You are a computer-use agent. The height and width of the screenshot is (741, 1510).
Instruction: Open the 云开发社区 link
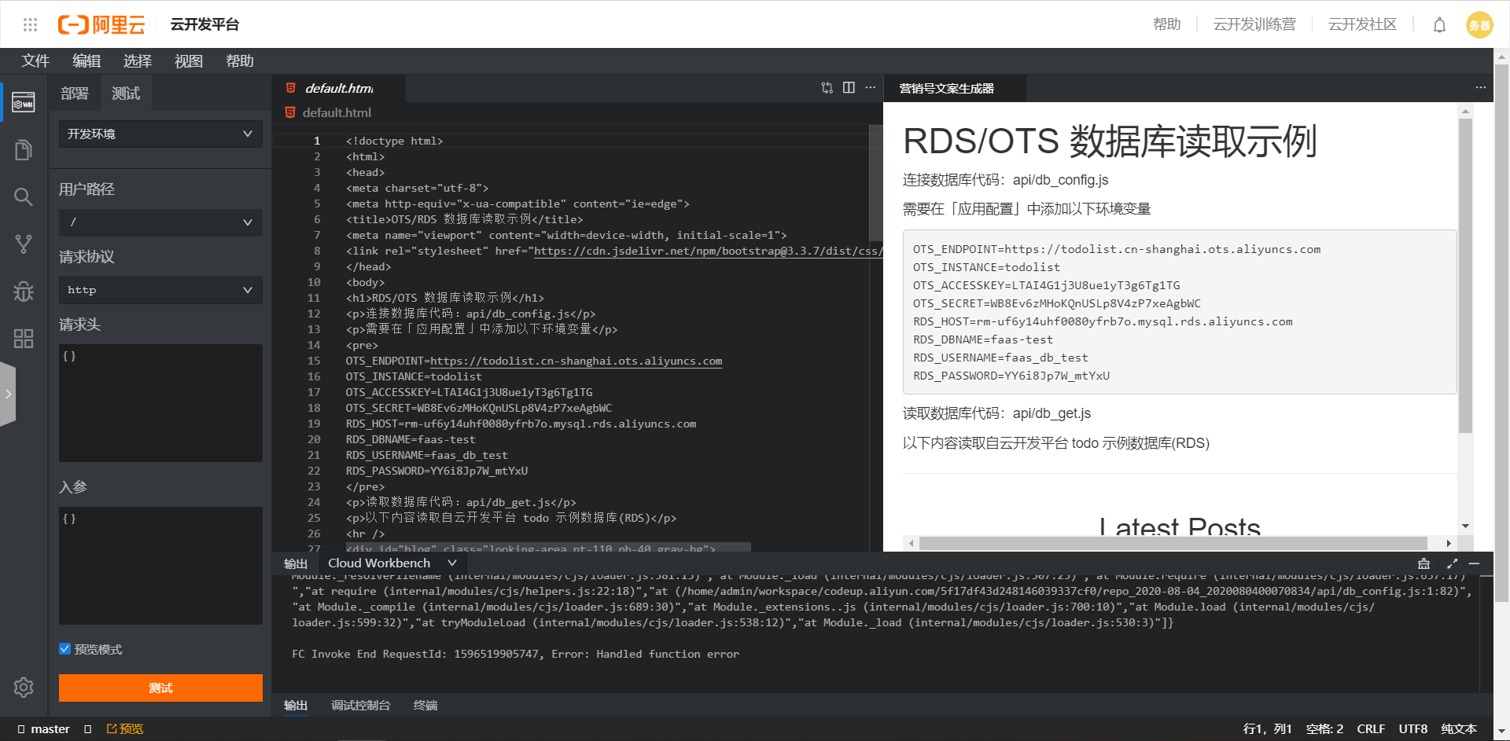click(1362, 25)
